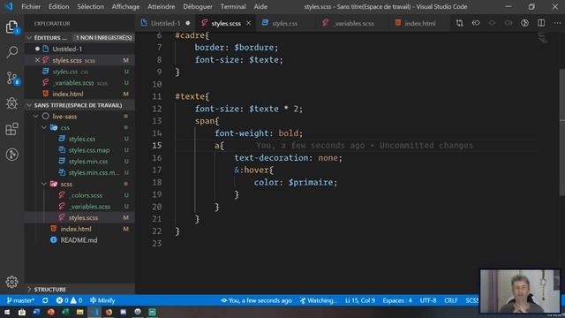Change indentation via Espaces : 4

pos(397,300)
